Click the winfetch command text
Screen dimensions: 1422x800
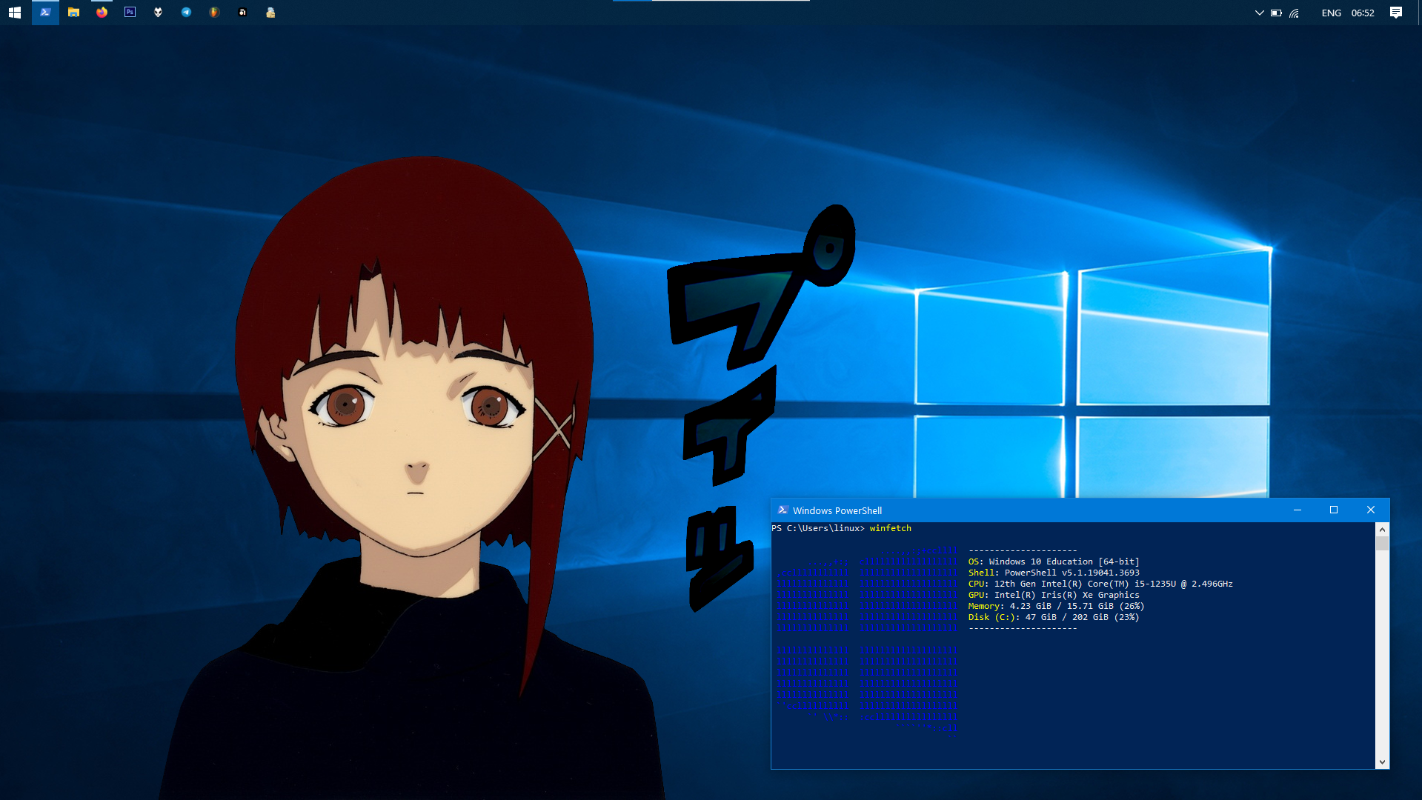coord(891,528)
